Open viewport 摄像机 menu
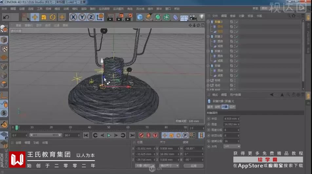The height and width of the screenshot is (174, 312). [29, 25]
